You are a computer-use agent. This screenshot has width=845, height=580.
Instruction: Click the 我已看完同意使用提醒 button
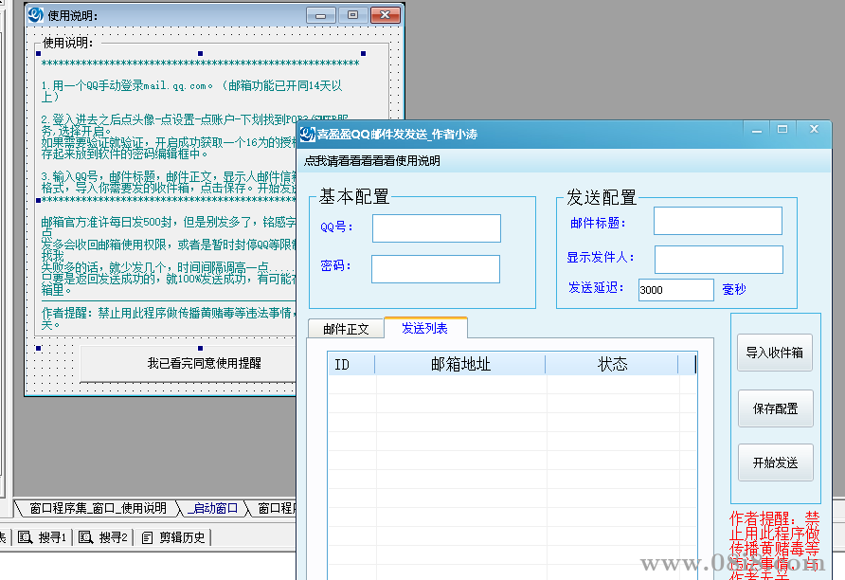(187, 363)
